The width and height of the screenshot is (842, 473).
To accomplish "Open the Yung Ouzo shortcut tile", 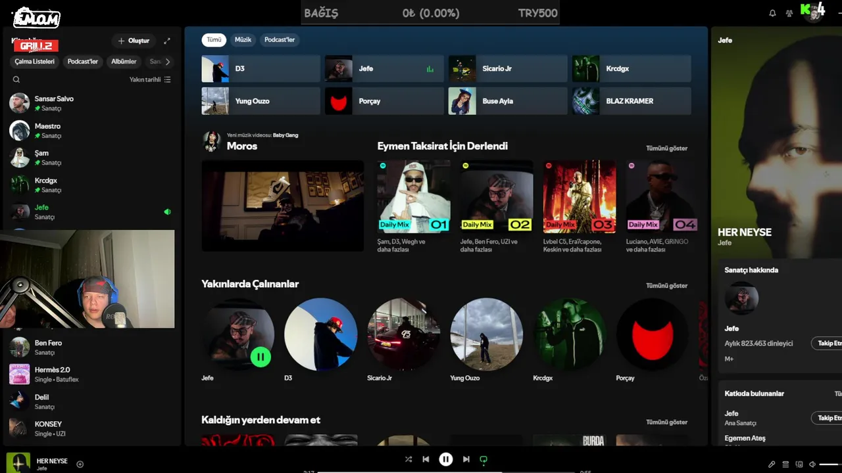I will pos(260,101).
